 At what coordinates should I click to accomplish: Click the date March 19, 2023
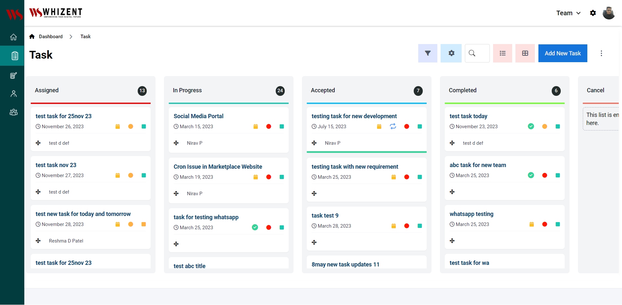pos(196,177)
